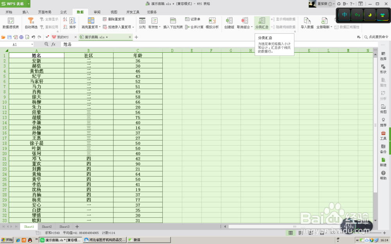Enable 自动筛选 auto filter

[31, 23]
